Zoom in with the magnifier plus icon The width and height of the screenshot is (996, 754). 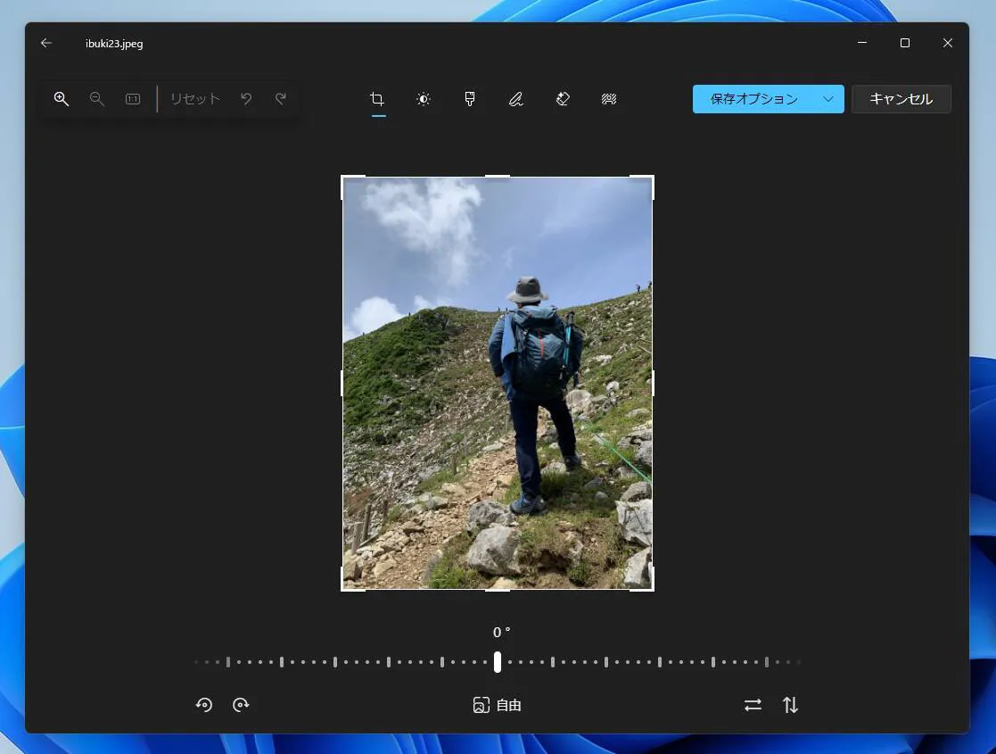(61, 98)
